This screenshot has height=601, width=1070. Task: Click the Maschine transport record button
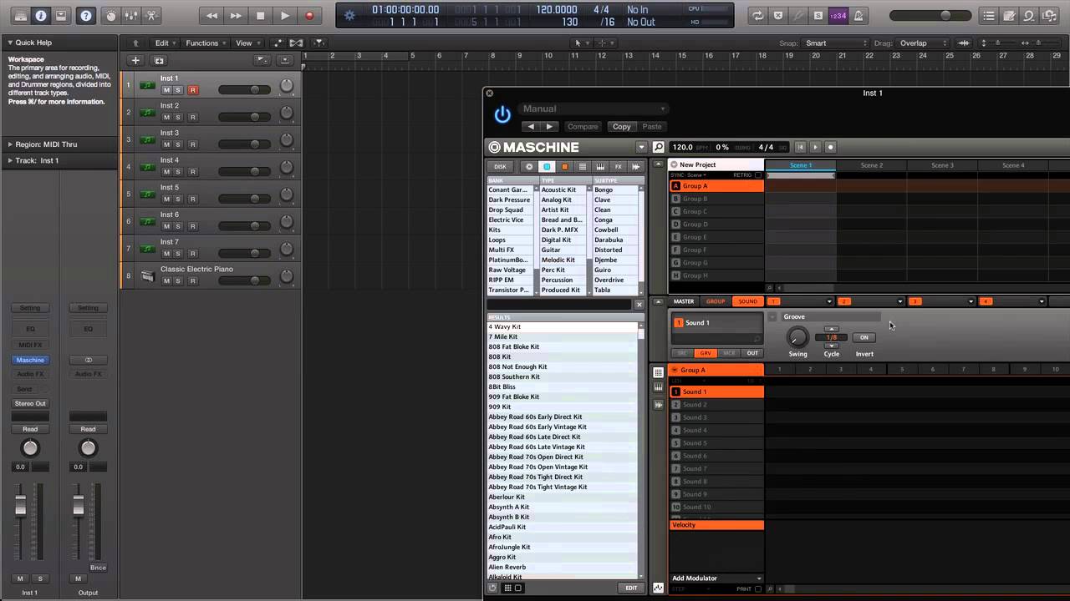coord(831,147)
